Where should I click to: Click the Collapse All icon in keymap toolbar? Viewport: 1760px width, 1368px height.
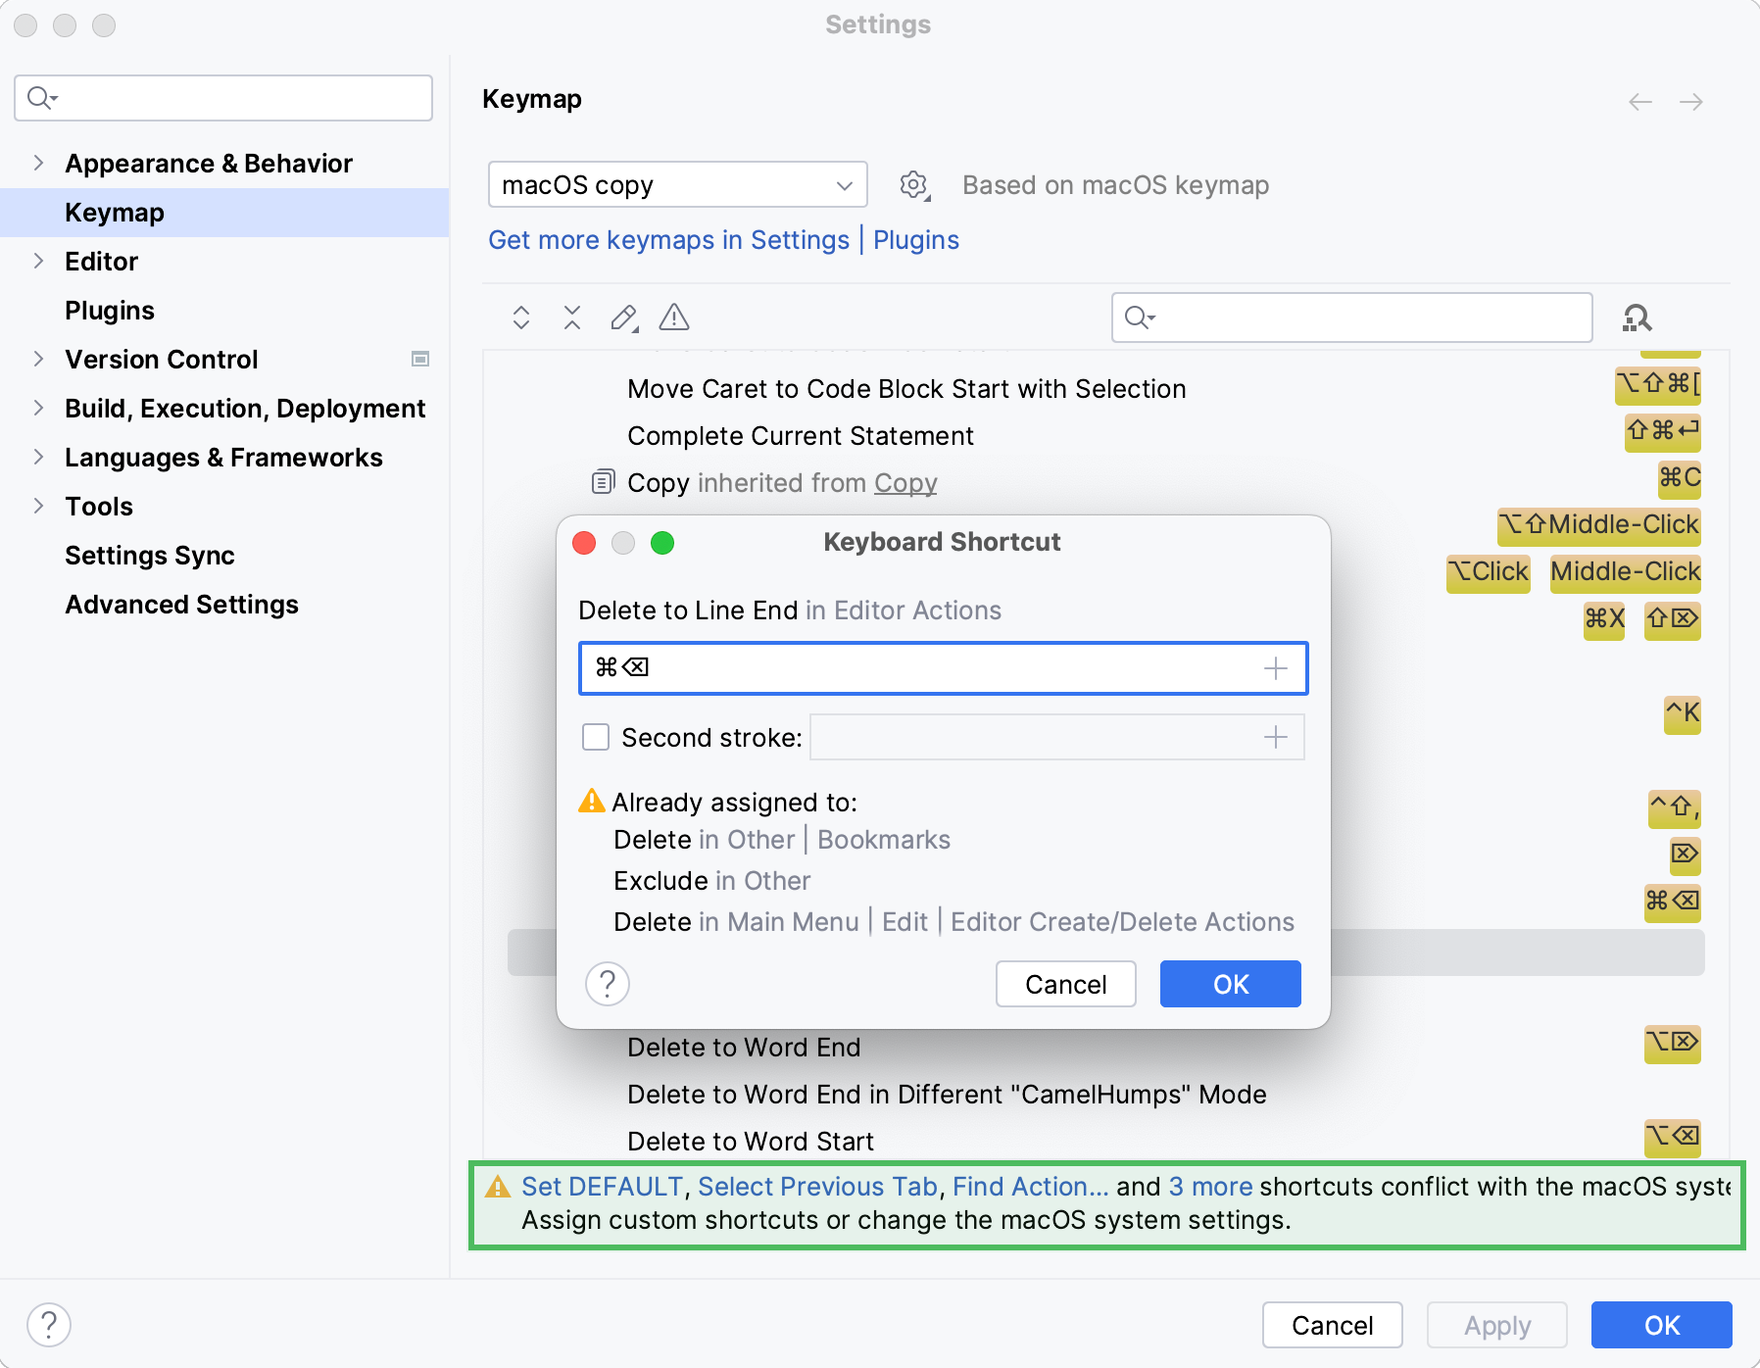(x=572, y=318)
